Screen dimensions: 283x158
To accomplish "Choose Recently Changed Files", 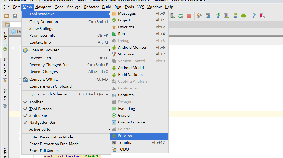I will 66,65.
